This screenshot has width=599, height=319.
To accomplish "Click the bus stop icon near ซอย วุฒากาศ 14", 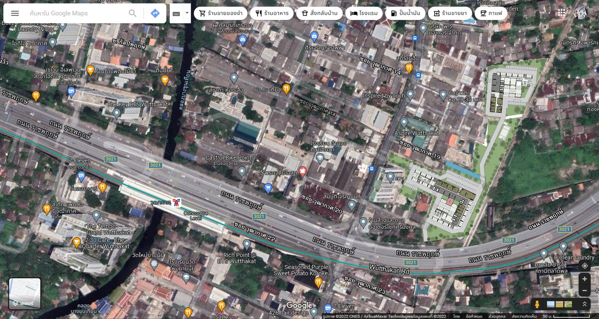I will [x=418, y=75].
